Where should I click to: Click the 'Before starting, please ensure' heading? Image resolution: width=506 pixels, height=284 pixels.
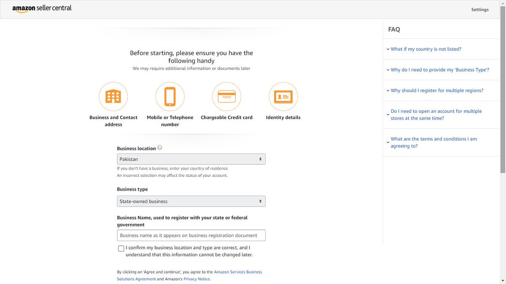pos(191,57)
